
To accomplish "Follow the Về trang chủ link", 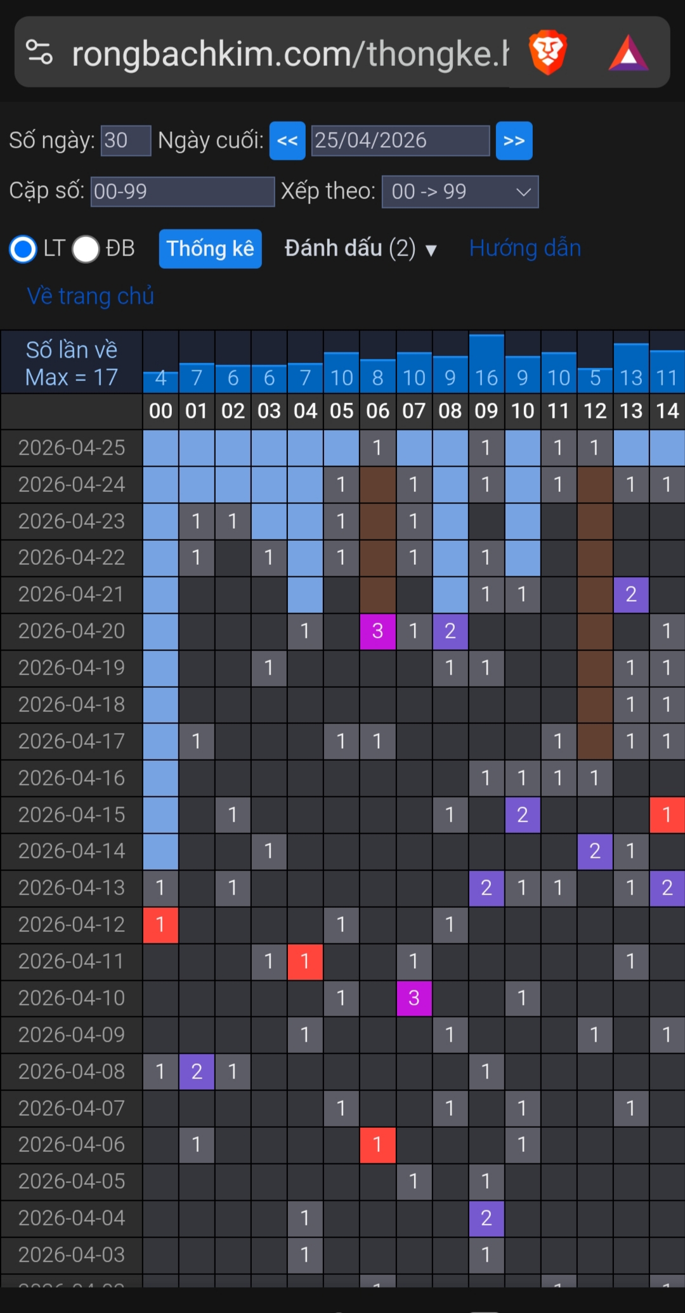I will tap(91, 296).
